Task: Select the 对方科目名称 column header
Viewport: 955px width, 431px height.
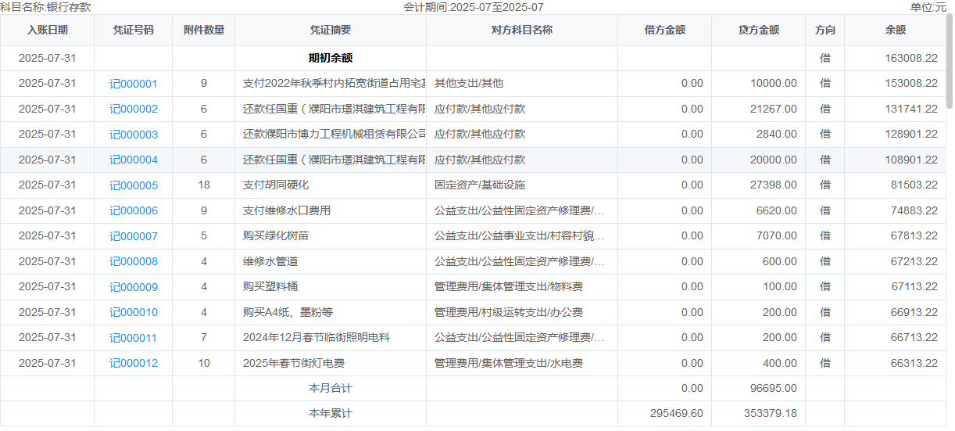Action: pyautogui.click(x=521, y=31)
